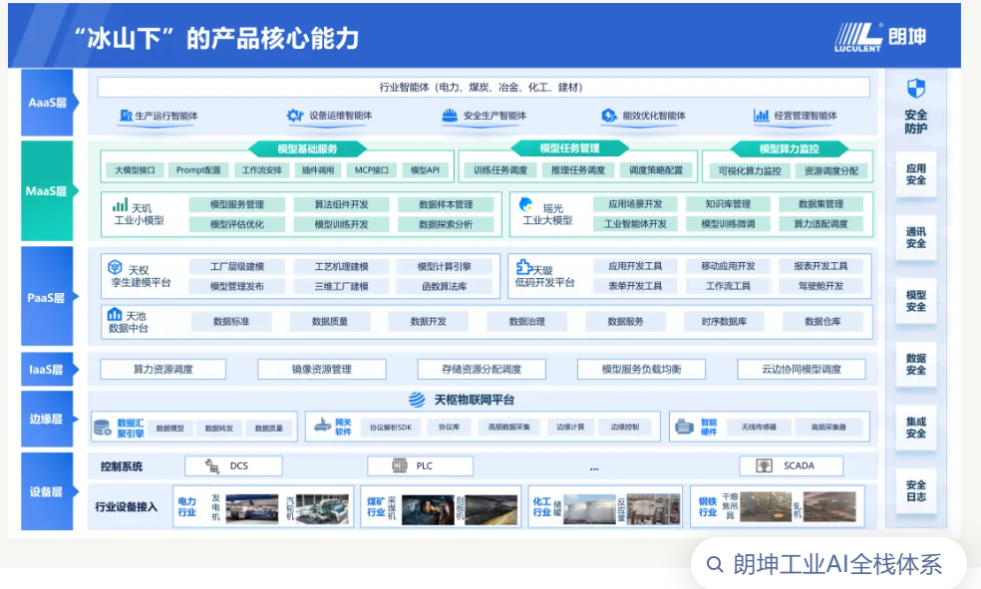Click the 模型安全 card
The image size is (981, 589).
tap(916, 301)
